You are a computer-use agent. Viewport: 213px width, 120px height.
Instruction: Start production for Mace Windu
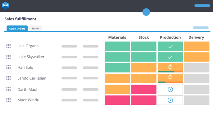coord(170,100)
